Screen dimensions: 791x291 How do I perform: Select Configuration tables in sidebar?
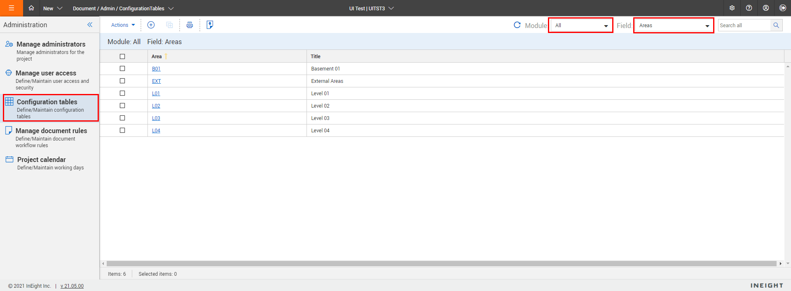coord(51,108)
